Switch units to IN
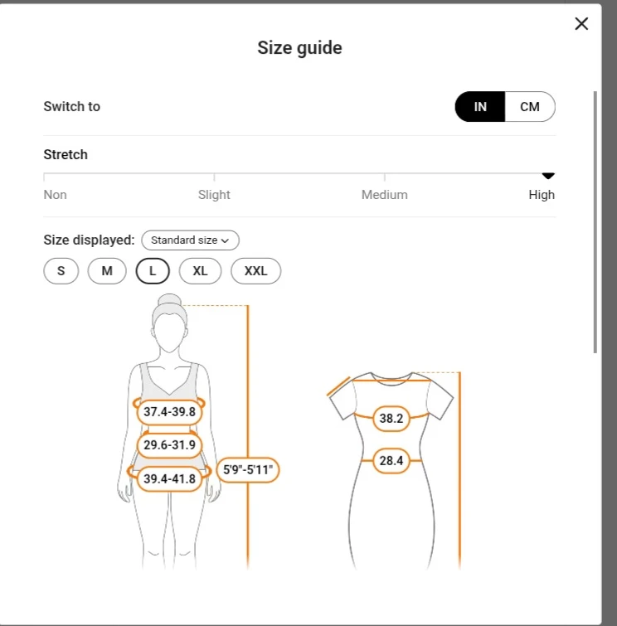Viewport: 617px width, 626px height. [480, 107]
